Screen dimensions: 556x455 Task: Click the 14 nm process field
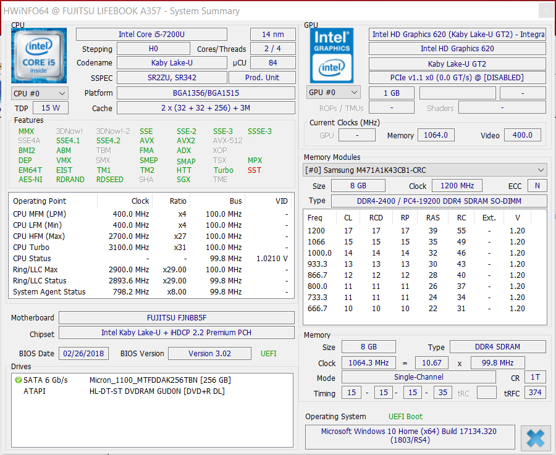[273, 35]
